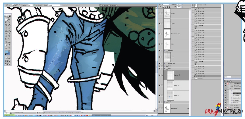245x119 pixels.
Task: Click the document zoom field in status bar
Action: 7,113
